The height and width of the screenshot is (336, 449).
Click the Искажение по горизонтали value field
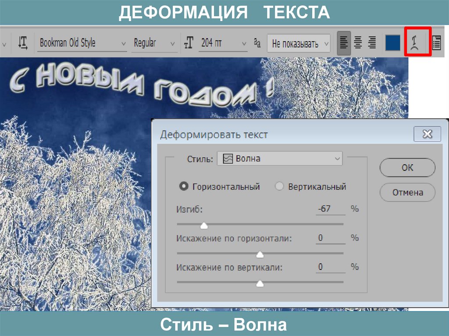coord(331,238)
